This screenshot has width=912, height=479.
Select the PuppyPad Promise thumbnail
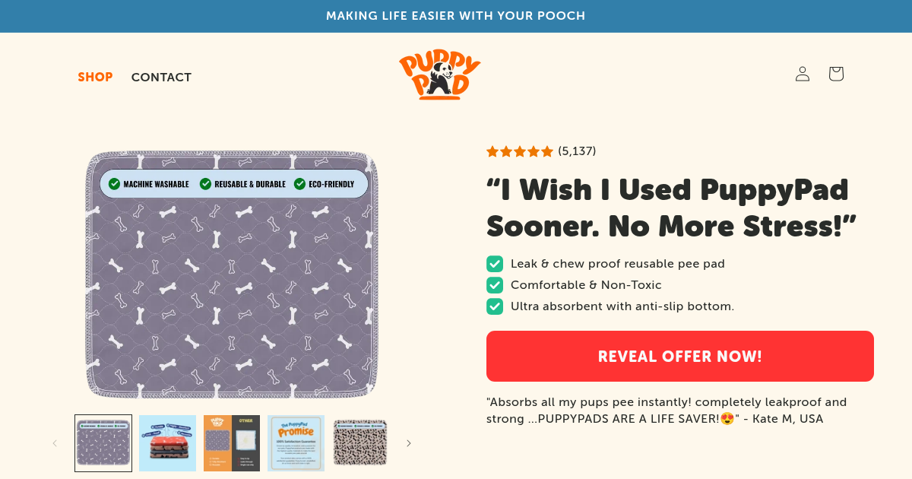296,443
